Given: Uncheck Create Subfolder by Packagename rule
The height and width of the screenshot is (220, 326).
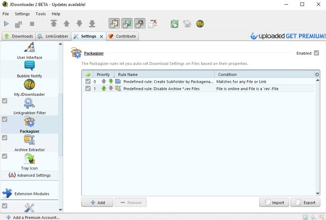Looking at the screenshot, I should pos(88,82).
